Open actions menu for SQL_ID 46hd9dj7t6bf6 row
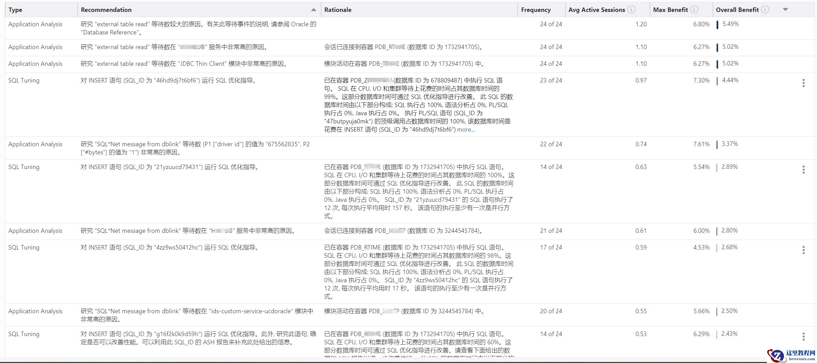This screenshot has height=363, width=817. [803, 83]
